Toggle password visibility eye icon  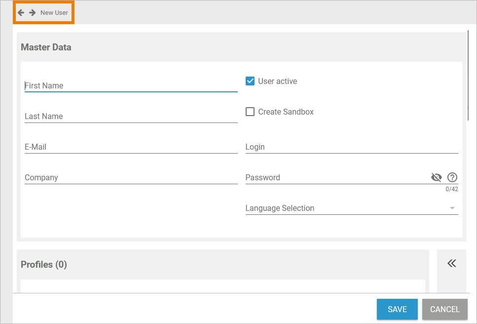pyautogui.click(x=436, y=177)
